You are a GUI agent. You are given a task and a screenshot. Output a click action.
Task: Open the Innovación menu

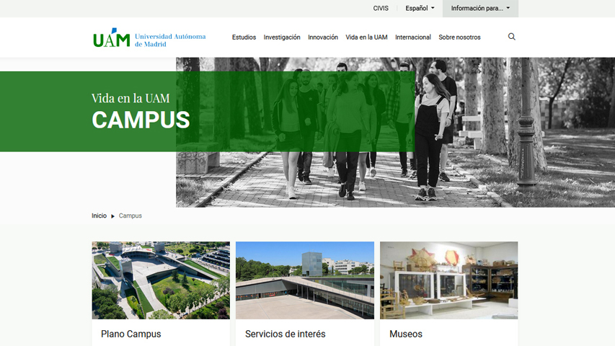(323, 37)
